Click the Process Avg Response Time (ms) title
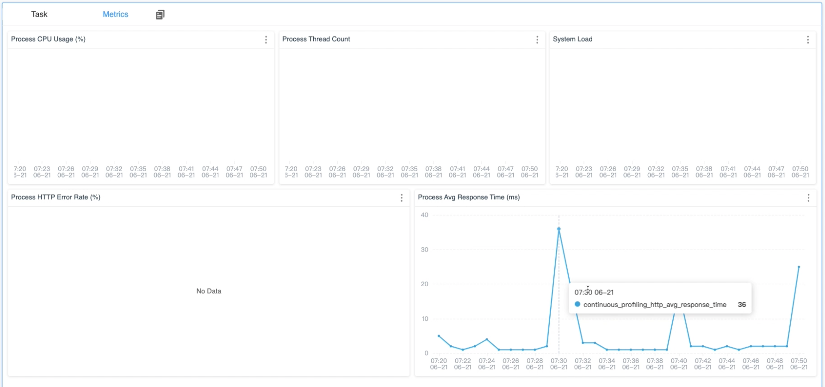Viewport: 825px width, 387px height. (x=469, y=197)
